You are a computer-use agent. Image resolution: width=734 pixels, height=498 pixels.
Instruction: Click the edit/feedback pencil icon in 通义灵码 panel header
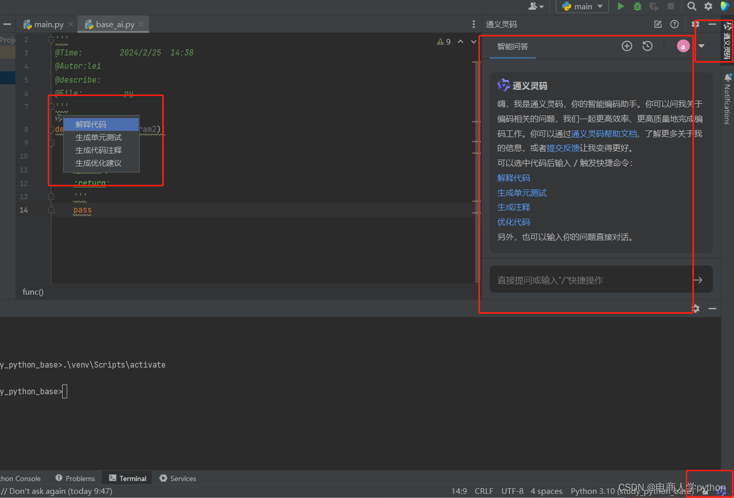(x=658, y=24)
